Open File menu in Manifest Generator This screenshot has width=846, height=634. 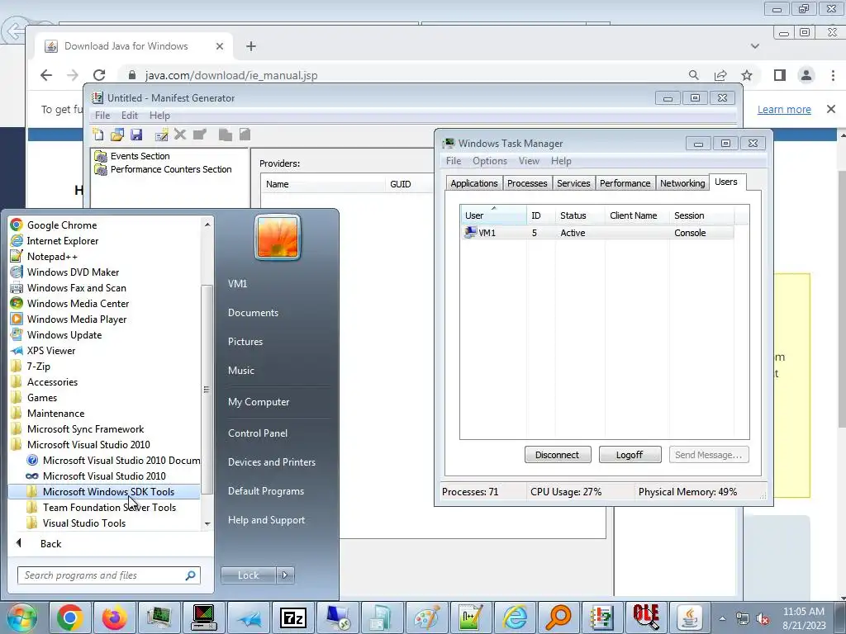(x=102, y=115)
